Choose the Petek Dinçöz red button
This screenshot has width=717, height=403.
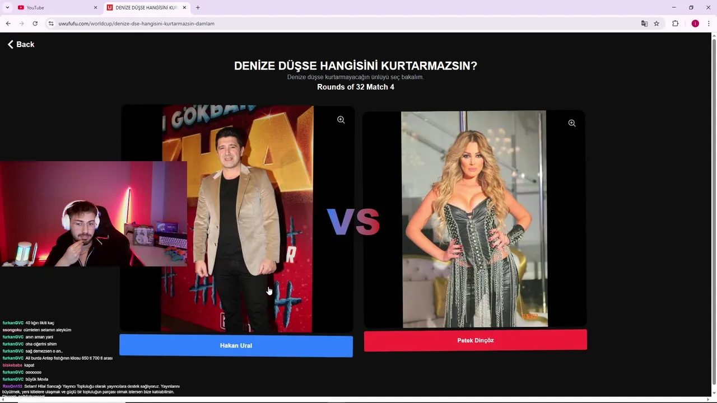click(476, 340)
